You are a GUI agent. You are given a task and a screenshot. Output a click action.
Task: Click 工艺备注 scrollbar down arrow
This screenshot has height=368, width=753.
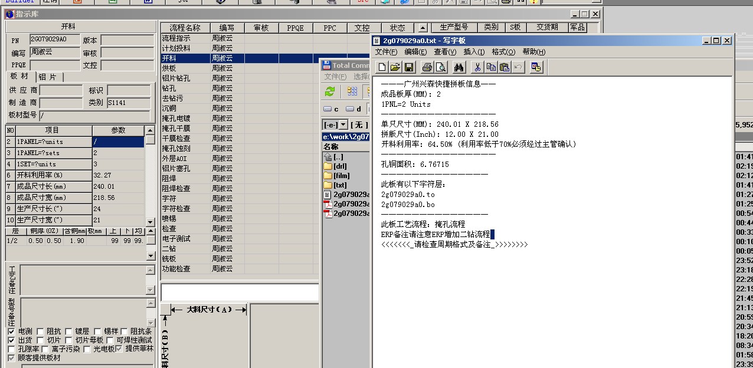click(150, 290)
